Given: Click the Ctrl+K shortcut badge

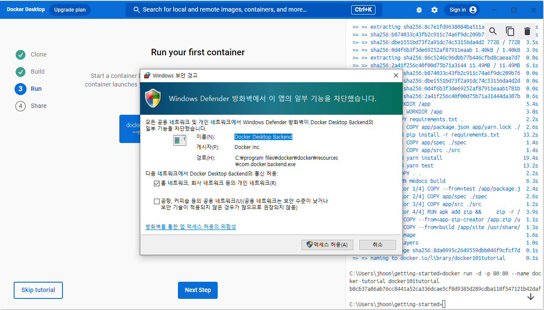Looking at the screenshot, I should click(363, 9).
